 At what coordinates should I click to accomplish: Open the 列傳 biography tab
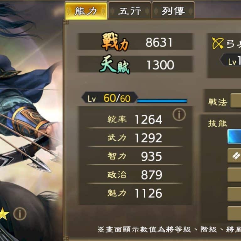173,11
